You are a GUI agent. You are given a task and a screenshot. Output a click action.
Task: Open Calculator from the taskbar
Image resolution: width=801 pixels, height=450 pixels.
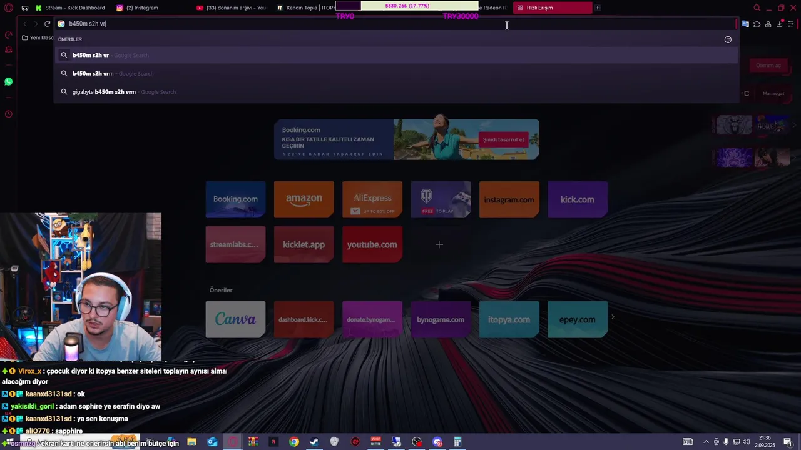457,442
